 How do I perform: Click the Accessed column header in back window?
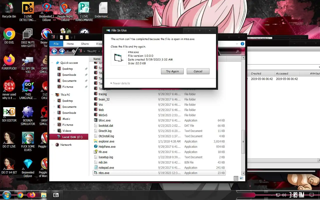pyautogui.click(x=286, y=73)
